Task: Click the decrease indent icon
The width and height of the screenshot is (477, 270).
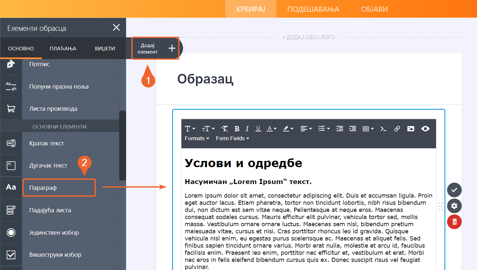Action: 340,129
